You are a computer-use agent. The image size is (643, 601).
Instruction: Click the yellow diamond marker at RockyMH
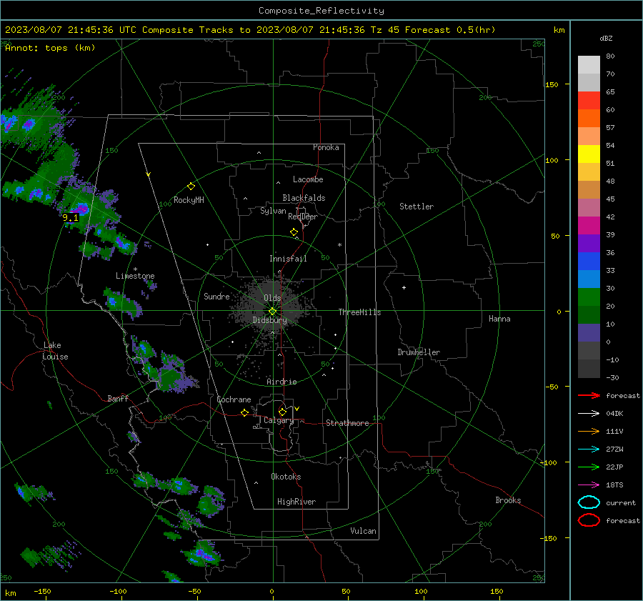click(191, 187)
